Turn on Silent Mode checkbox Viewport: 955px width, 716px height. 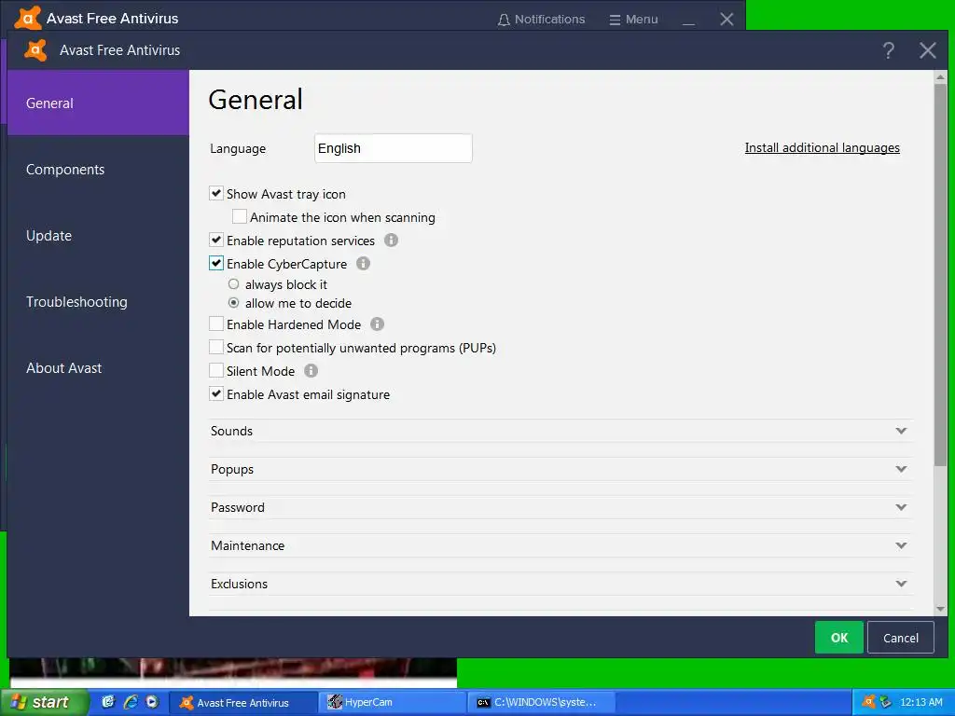click(216, 370)
